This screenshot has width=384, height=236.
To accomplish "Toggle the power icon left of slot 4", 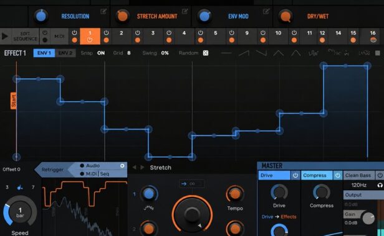I will click(169, 33).
